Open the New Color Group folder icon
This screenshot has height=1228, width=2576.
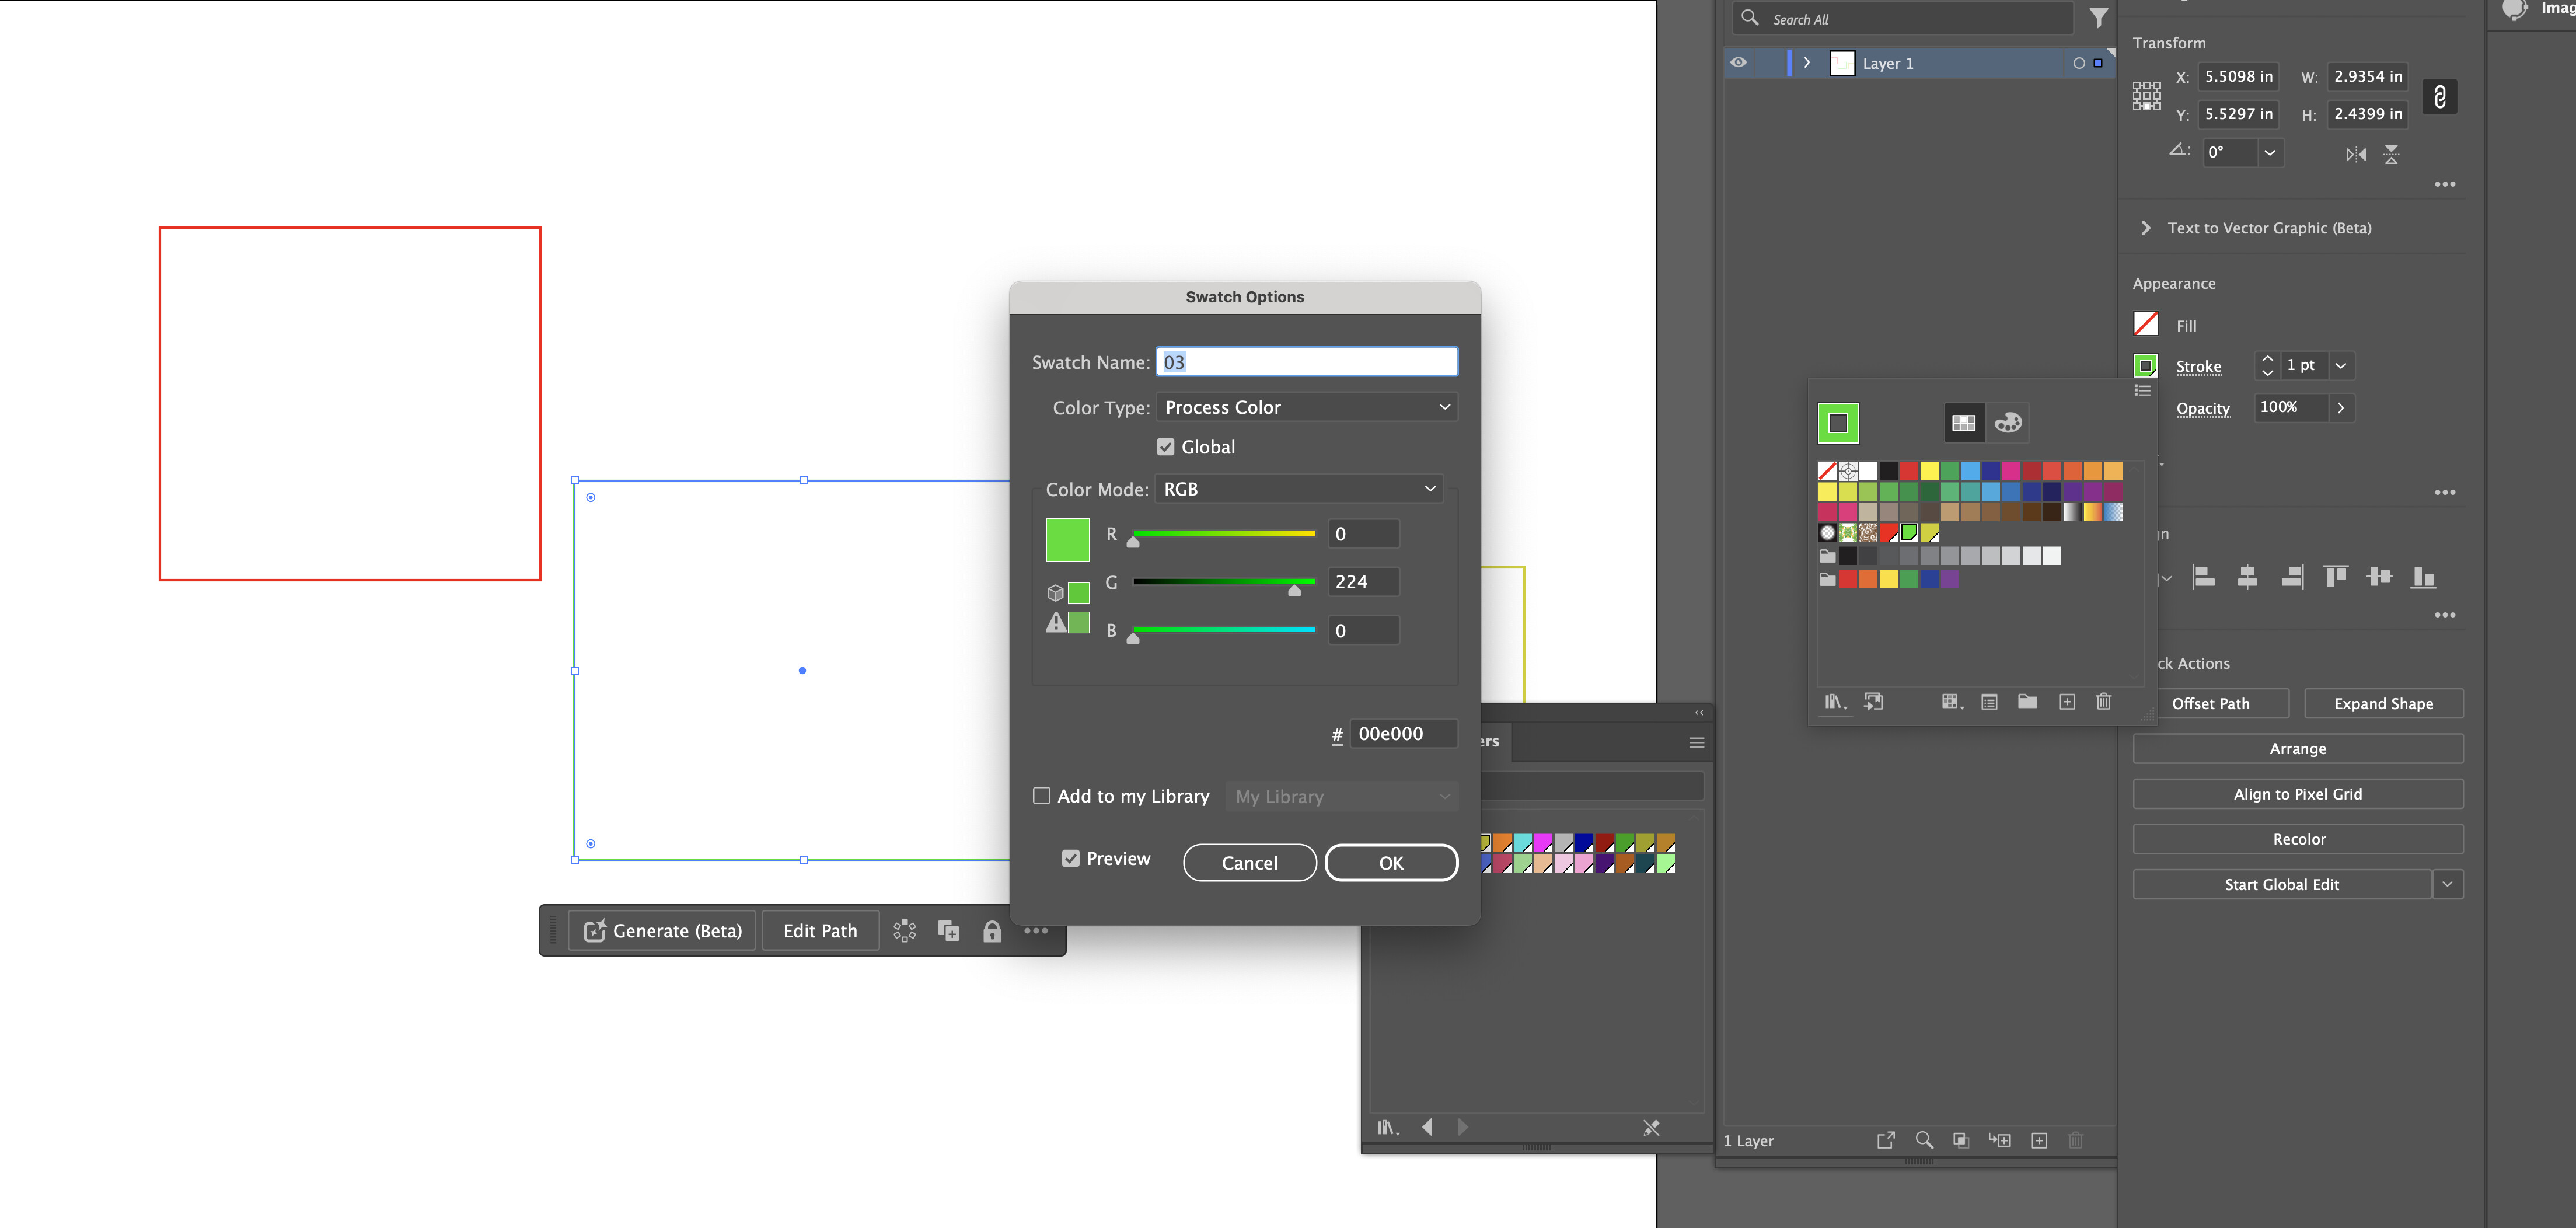(x=2028, y=702)
